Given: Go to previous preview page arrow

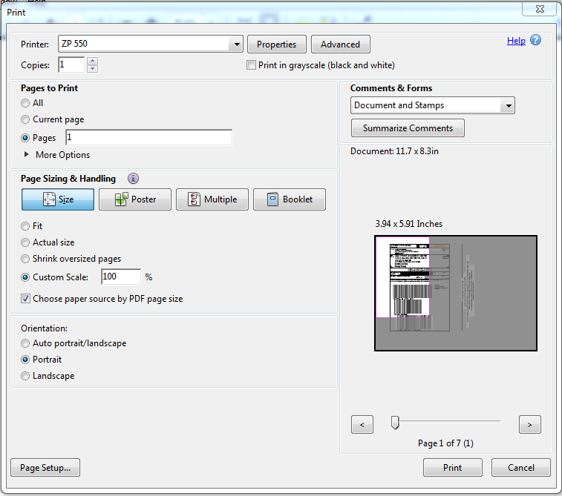Looking at the screenshot, I should tap(362, 425).
